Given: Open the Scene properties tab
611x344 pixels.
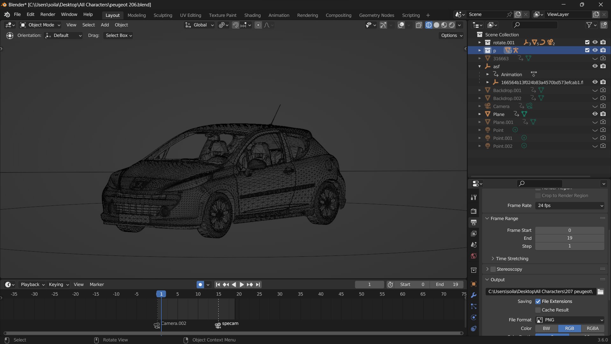Looking at the screenshot, I should point(474,245).
